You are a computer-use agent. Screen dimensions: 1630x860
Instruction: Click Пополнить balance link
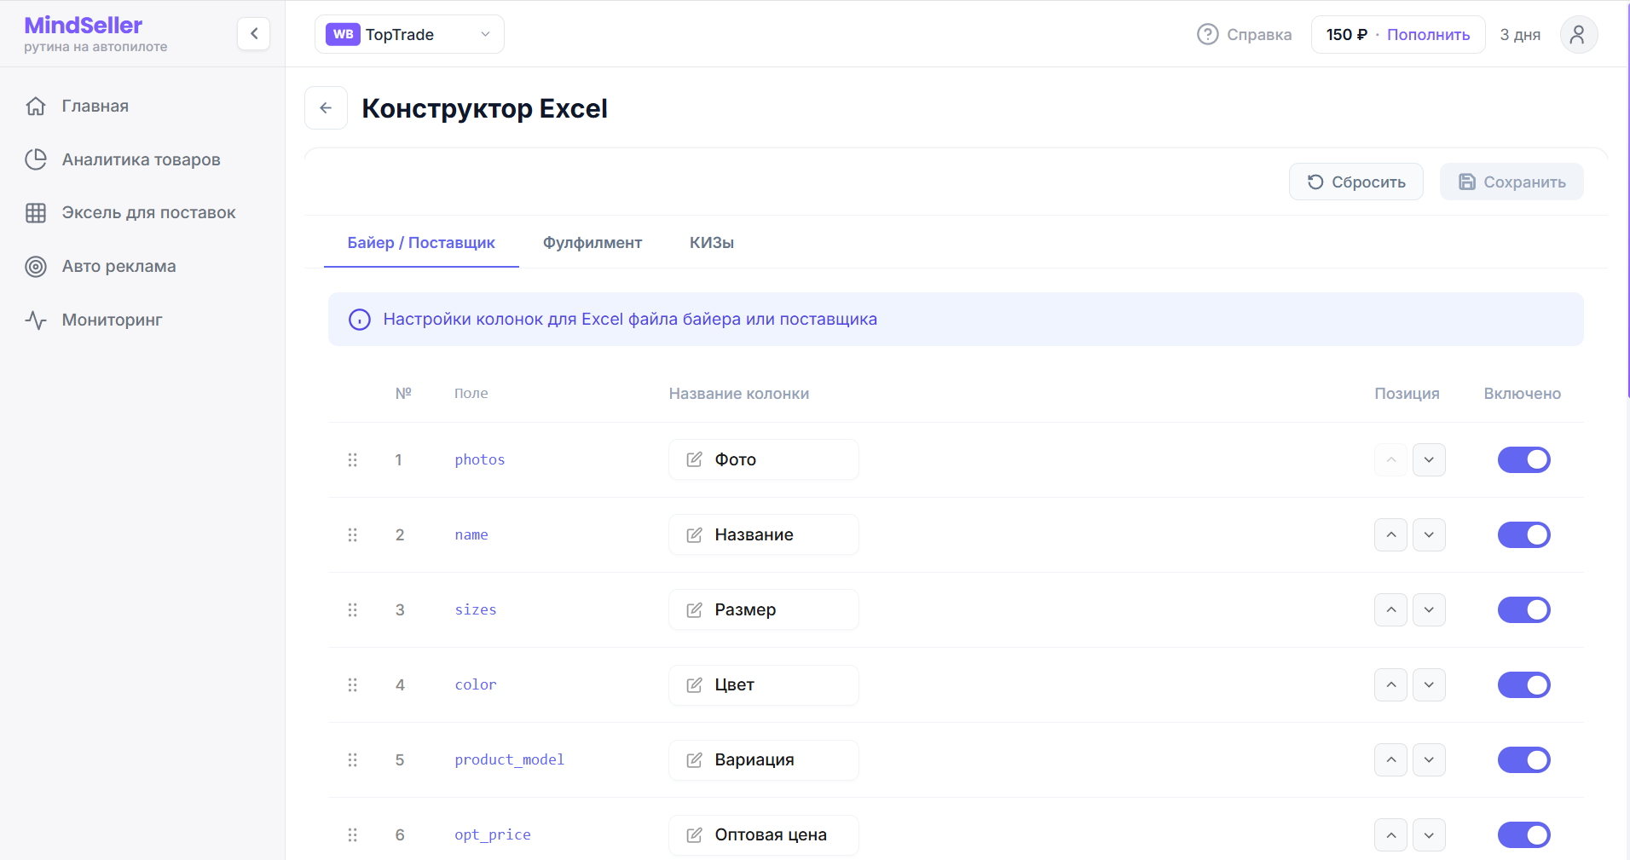tap(1428, 34)
